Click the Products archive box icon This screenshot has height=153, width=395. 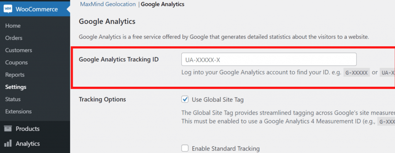tap(8, 129)
